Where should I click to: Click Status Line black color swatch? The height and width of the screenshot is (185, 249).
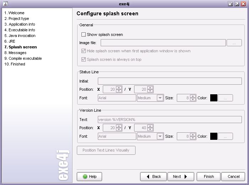[214, 98]
